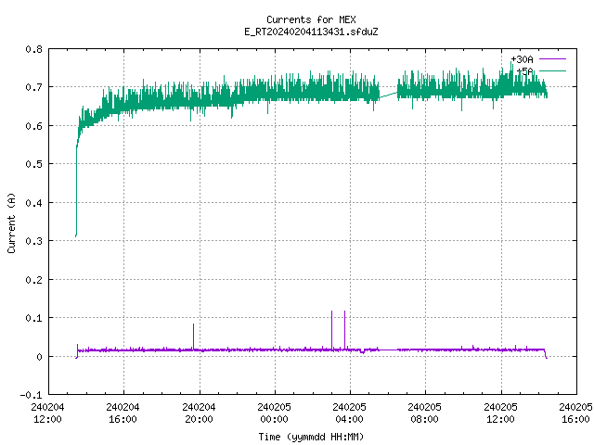This screenshot has height=445, width=594.
Task: Click the 0.8 y-axis tick label
Action: click(x=33, y=49)
